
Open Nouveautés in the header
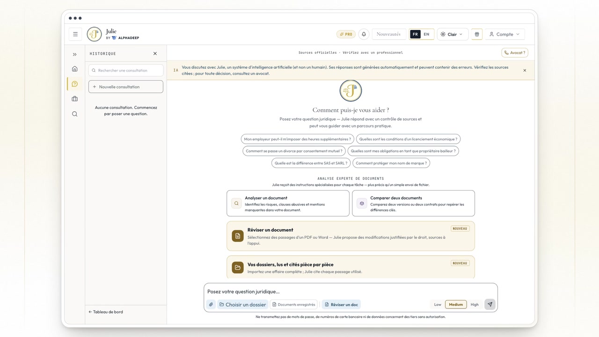point(389,34)
